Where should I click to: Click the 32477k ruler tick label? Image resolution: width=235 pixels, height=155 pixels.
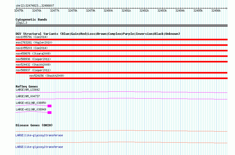click(x=55, y=11)
